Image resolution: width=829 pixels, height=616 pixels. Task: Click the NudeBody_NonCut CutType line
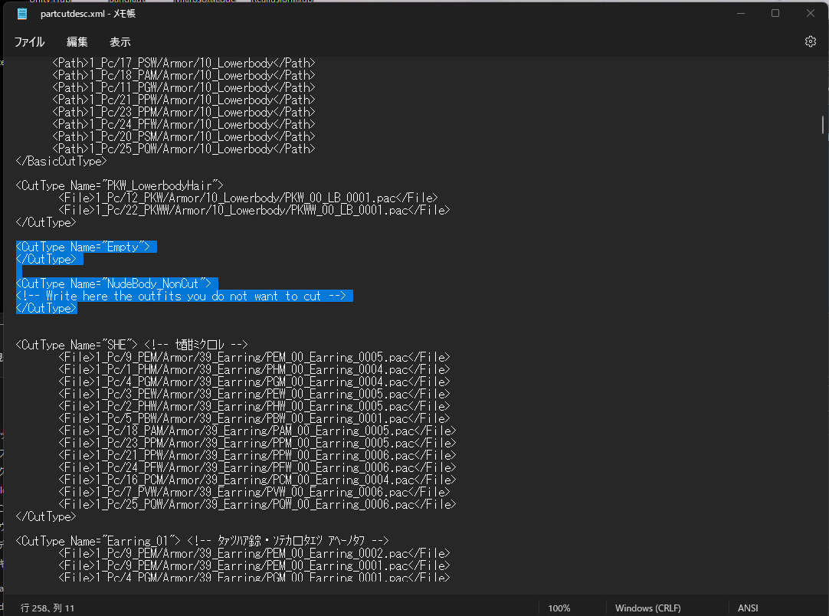click(x=115, y=283)
